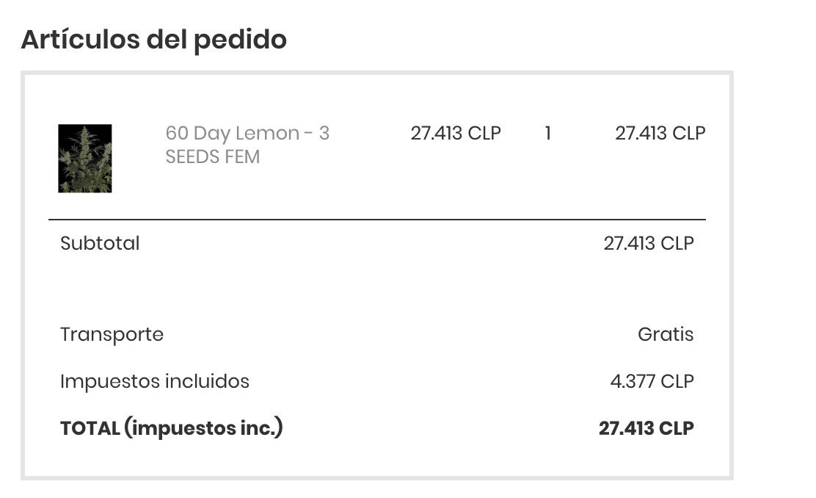Open the 60 Day Lemon product link

[247, 134]
